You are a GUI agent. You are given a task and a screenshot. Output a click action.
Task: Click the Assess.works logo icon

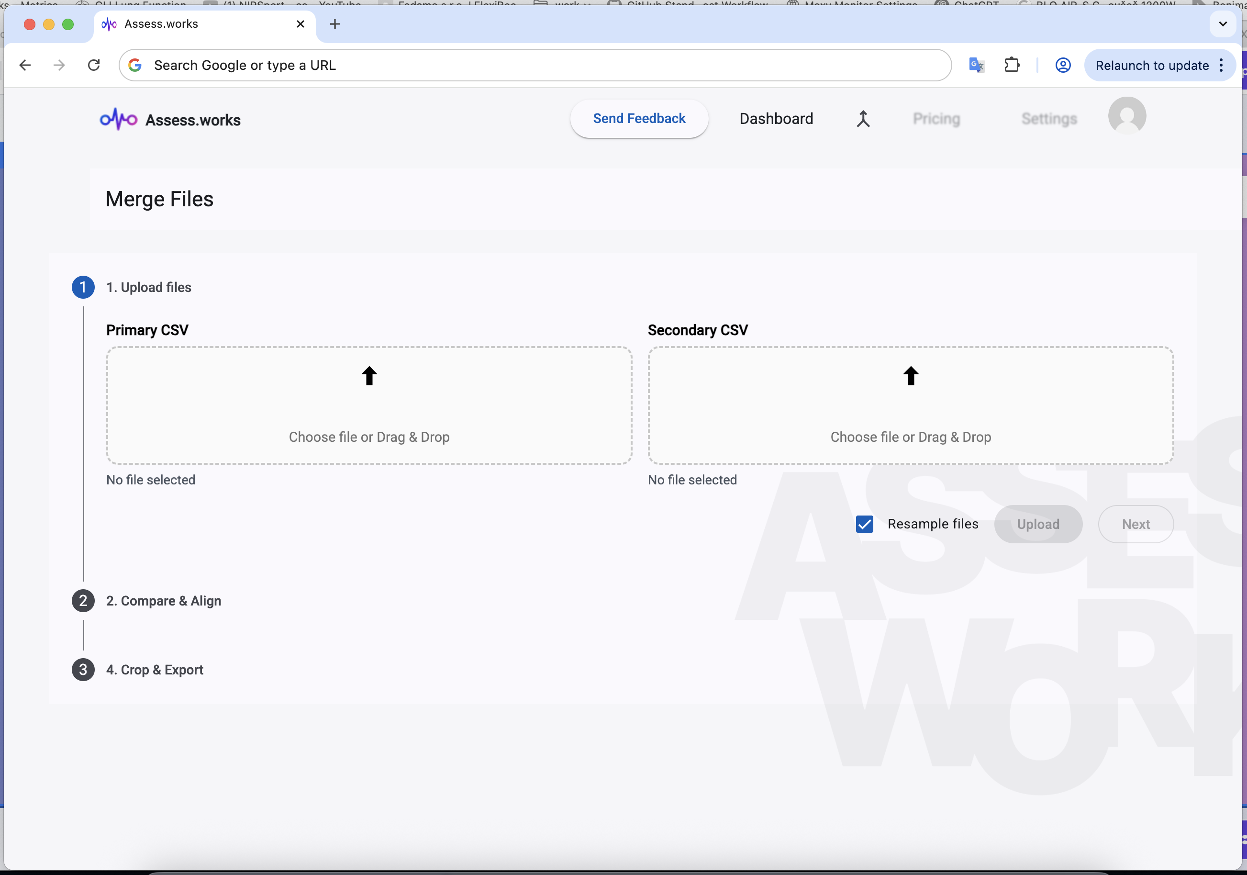click(x=118, y=119)
